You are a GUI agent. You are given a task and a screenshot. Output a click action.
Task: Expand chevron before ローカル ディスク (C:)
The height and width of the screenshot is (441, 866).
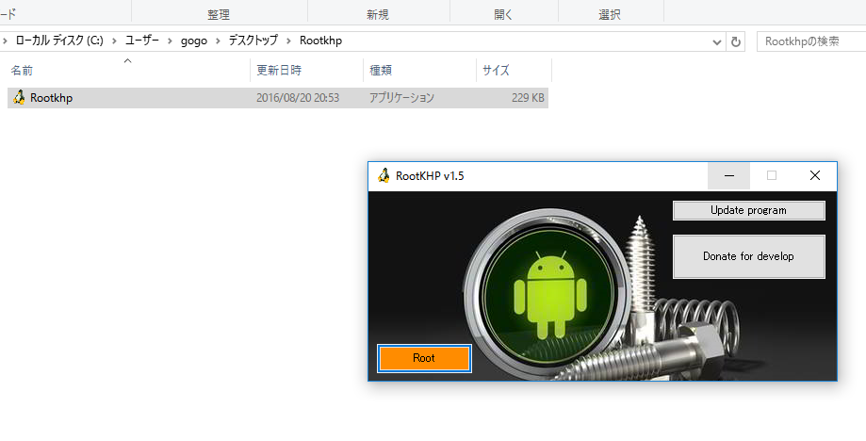click(5, 41)
